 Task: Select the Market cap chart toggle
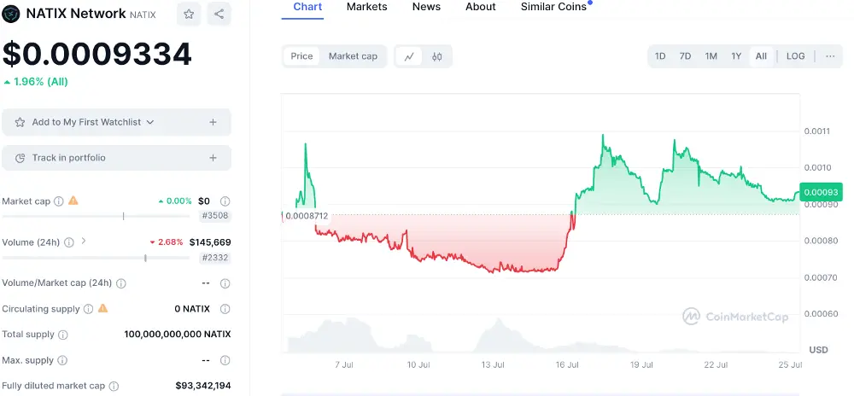point(353,56)
